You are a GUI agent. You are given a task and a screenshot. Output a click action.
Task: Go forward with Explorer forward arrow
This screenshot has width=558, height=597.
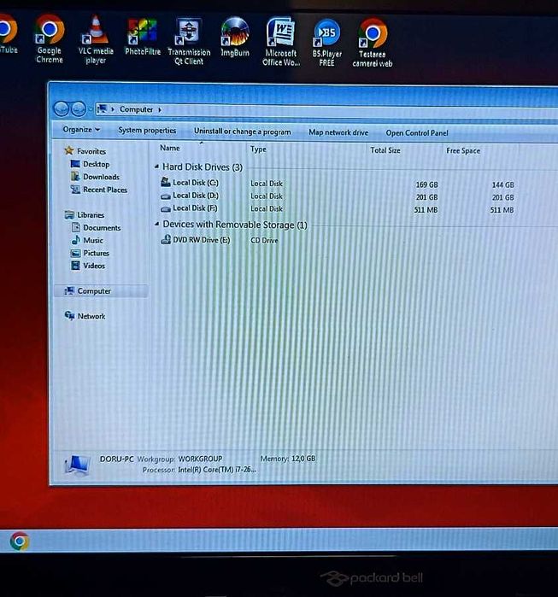coord(79,109)
